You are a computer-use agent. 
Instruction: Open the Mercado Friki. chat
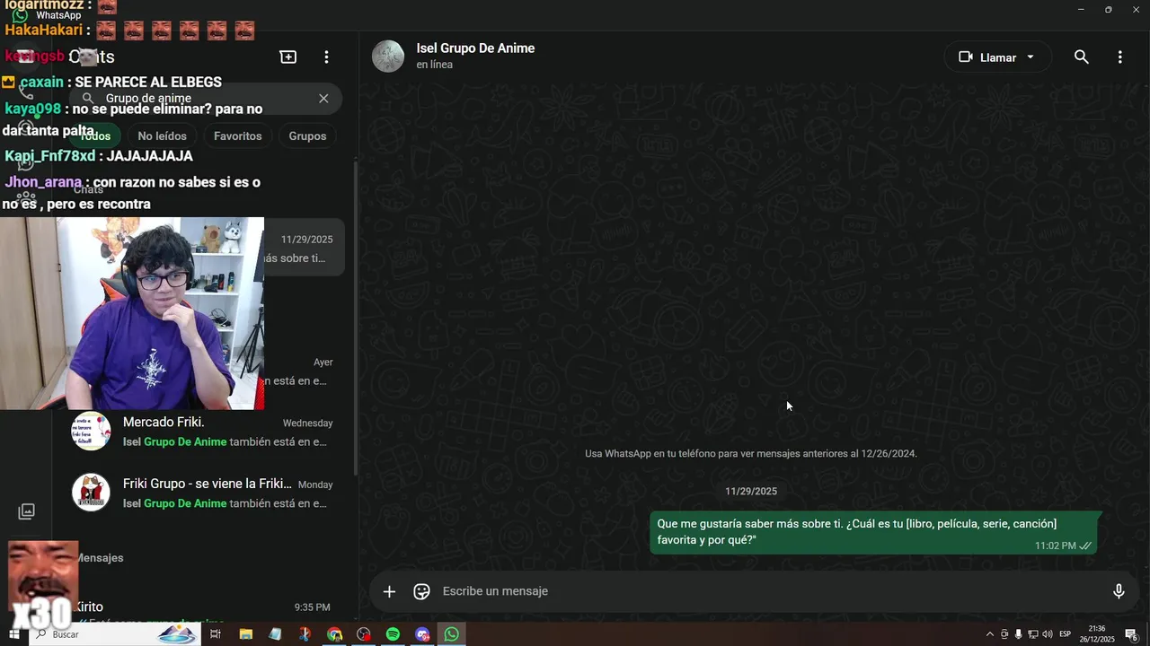(x=205, y=432)
